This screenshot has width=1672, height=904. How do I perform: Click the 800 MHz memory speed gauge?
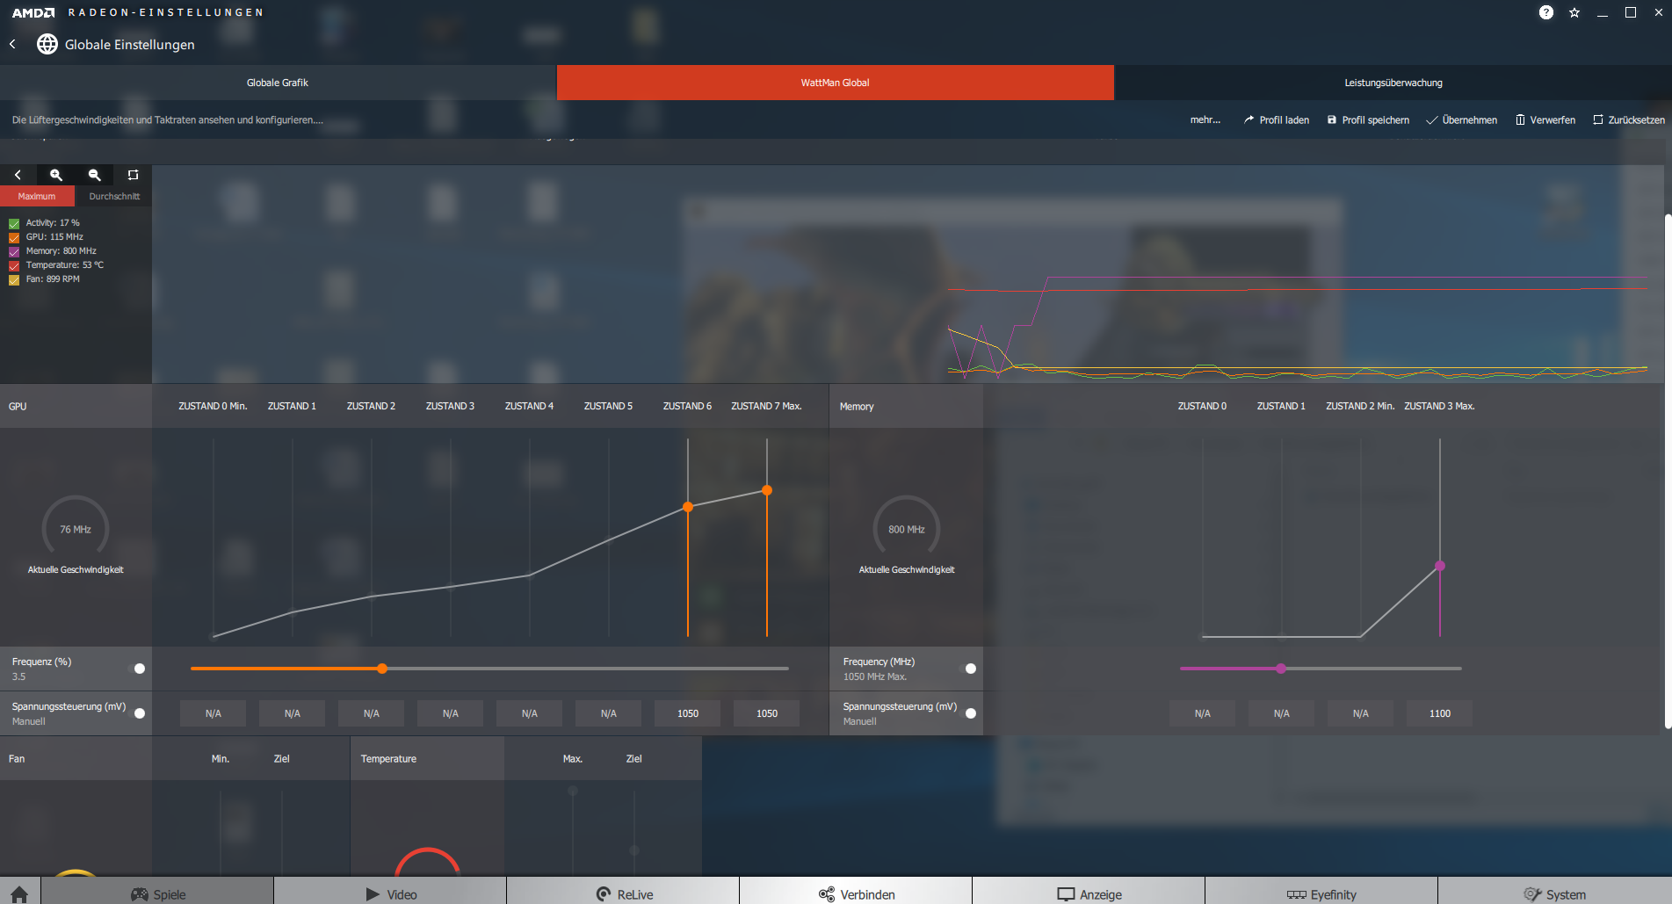click(907, 529)
